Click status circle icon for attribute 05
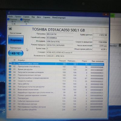This screenshot has height=121, width=121. [10, 75]
